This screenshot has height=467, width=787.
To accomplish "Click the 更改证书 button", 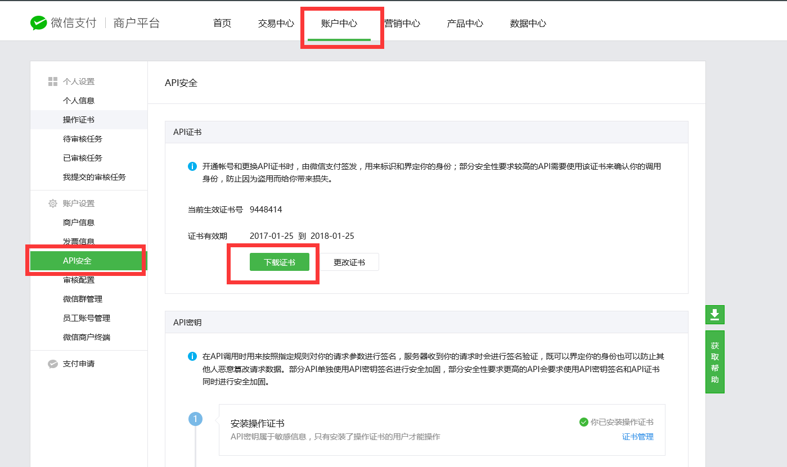I will [349, 262].
